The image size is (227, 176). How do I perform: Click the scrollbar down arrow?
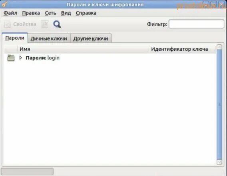pyautogui.click(x=219, y=162)
